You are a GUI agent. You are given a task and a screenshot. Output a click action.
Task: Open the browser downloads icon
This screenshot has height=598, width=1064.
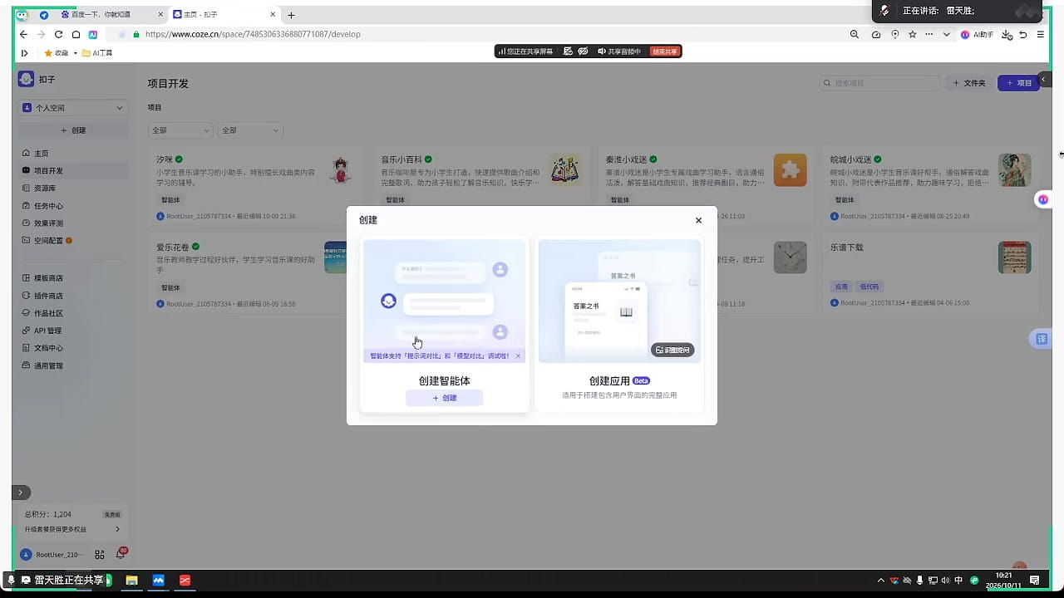[1007, 34]
